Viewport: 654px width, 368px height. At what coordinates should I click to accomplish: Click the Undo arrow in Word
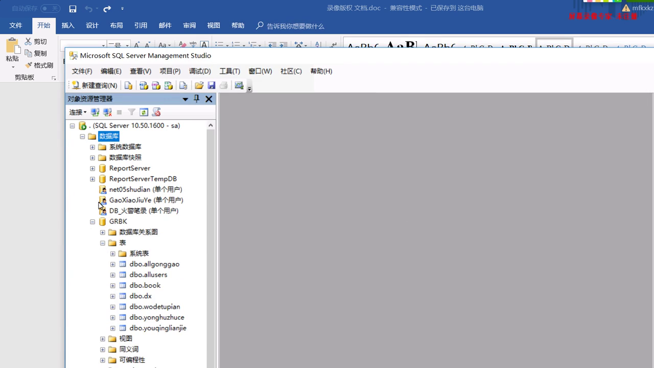[88, 9]
